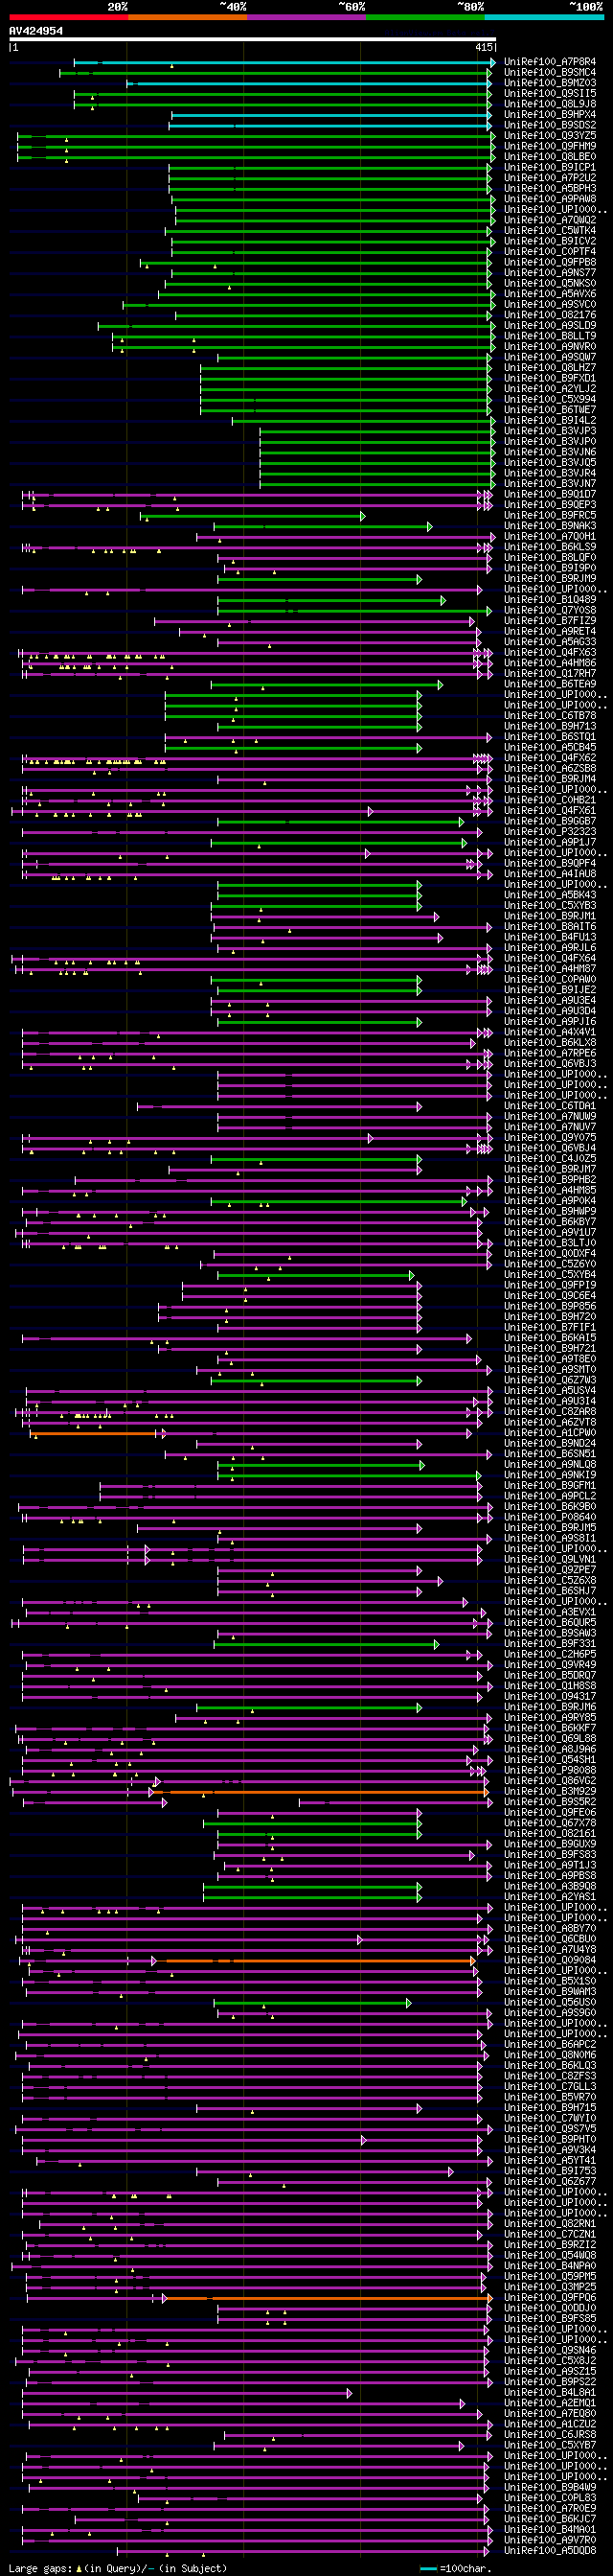This screenshot has height=2576, width=613.
Task: Click the UniRef100_A5CB45 label
Action: pos(550,747)
